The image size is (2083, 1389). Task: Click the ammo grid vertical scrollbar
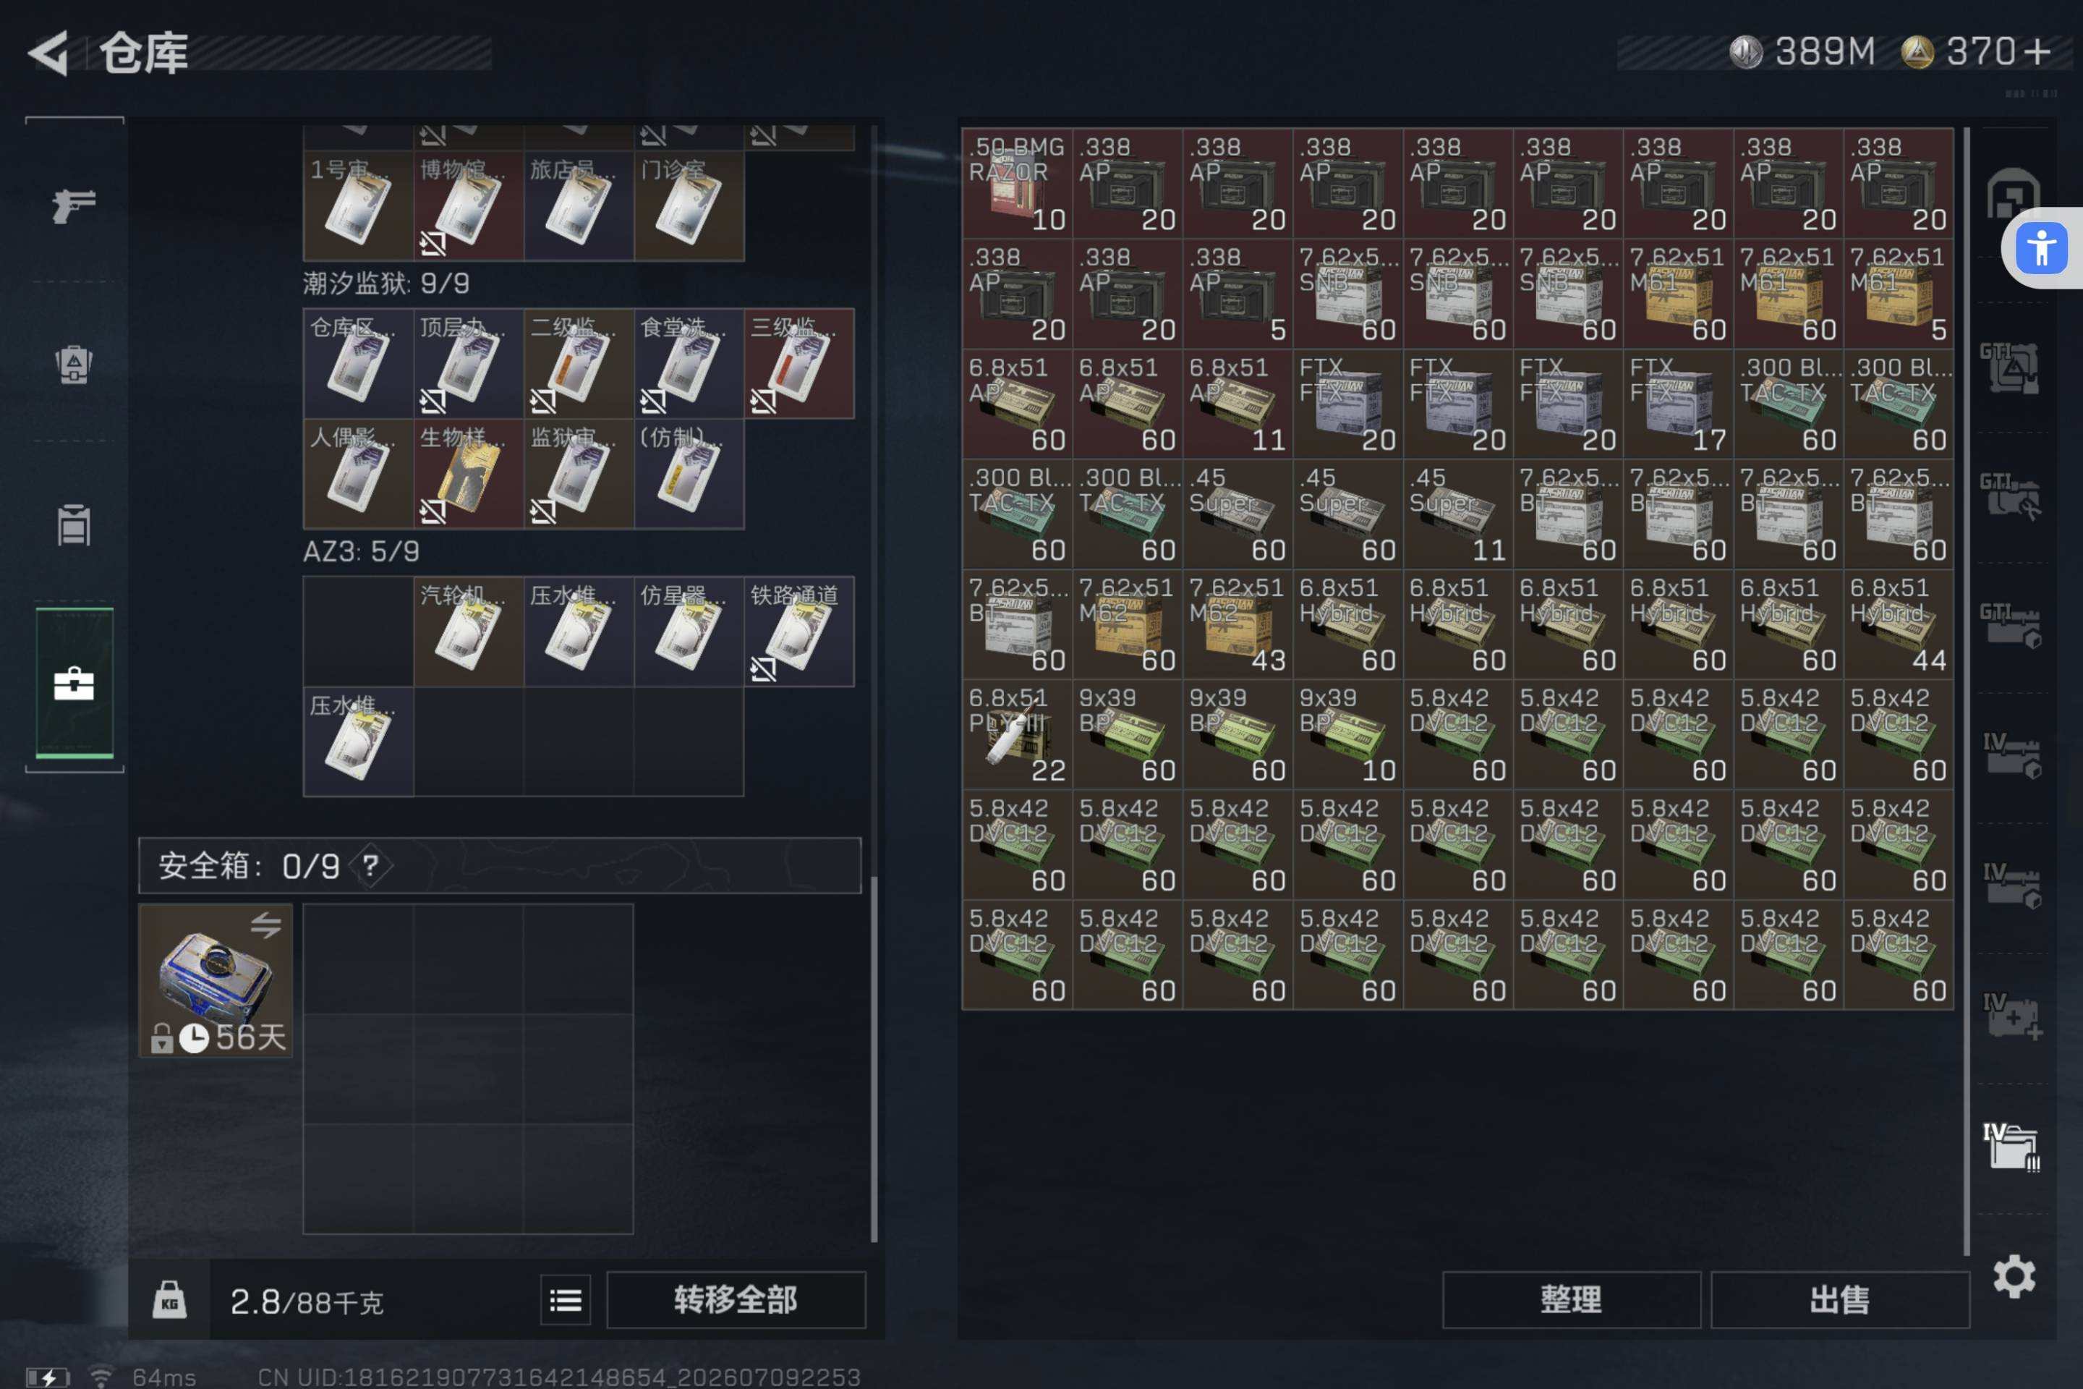[x=1966, y=691]
